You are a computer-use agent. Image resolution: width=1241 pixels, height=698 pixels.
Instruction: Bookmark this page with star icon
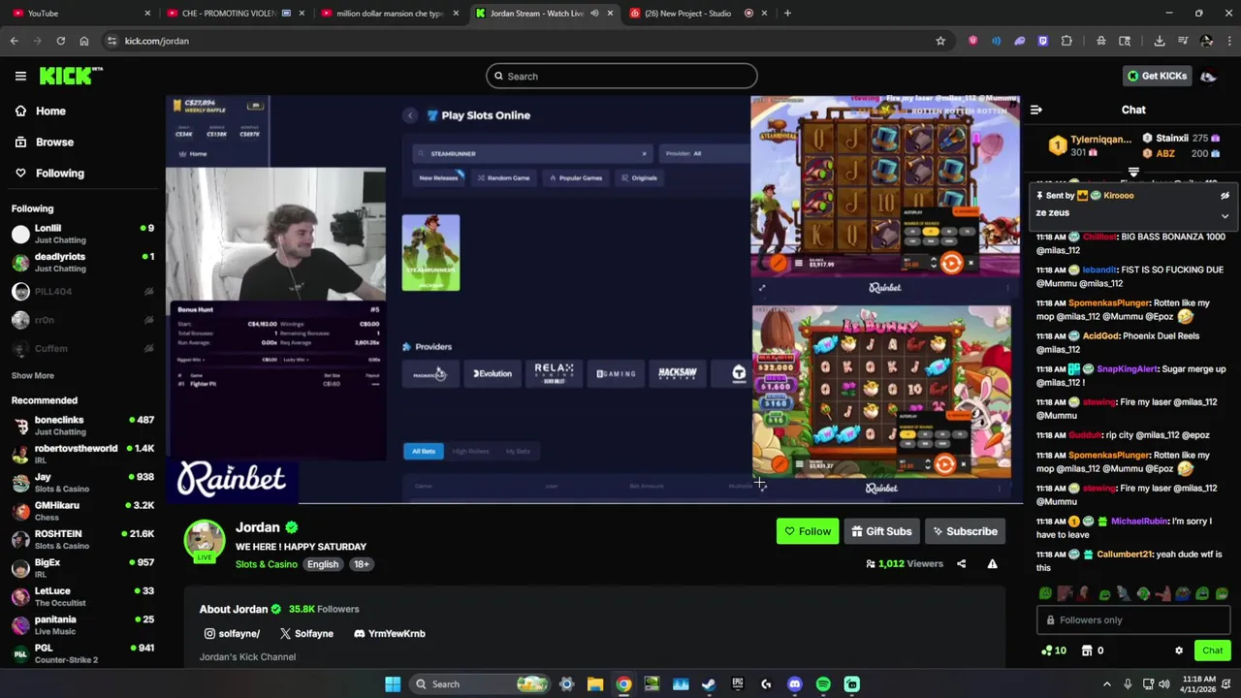[940, 41]
